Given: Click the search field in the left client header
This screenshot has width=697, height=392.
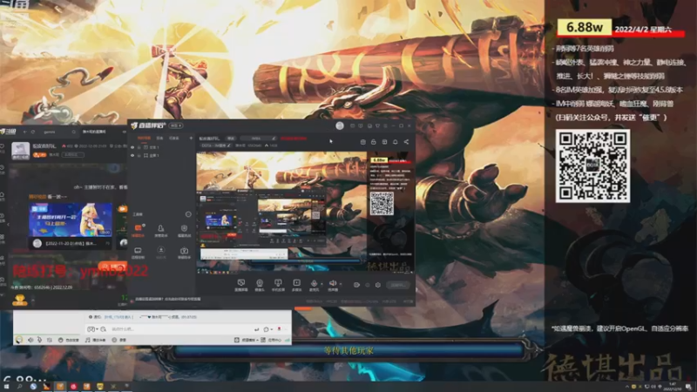Looking at the screenshot, I should coord(58,132).
